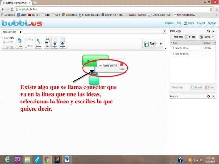Click the Paste button in toolbar
Screen dimensions: 219x164
pyautogui.click(x=29, y=46)
